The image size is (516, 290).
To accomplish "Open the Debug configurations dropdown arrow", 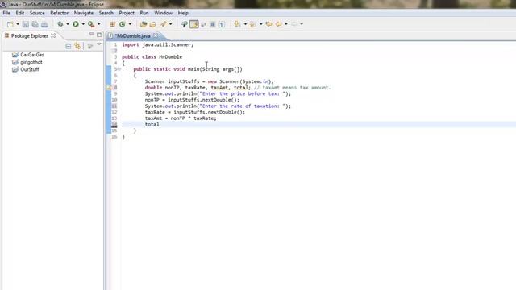I will (68, 24).
